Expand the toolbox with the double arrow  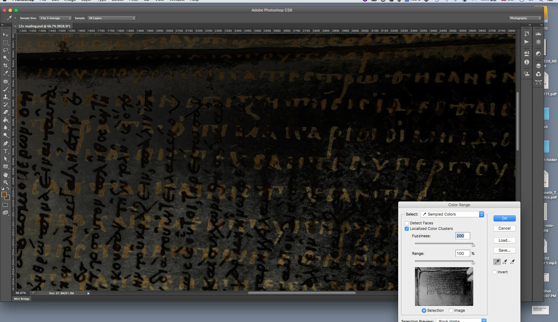pyautogui.click(x=3, y=25)
